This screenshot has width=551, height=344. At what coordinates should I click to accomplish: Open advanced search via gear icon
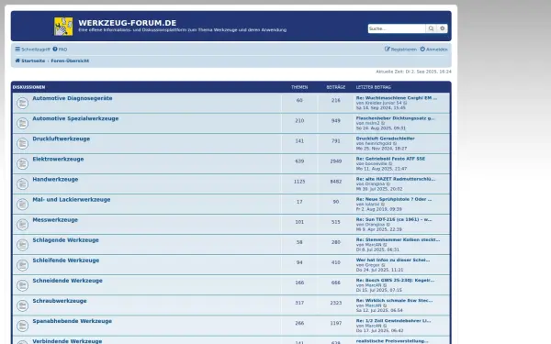point(442,28)
